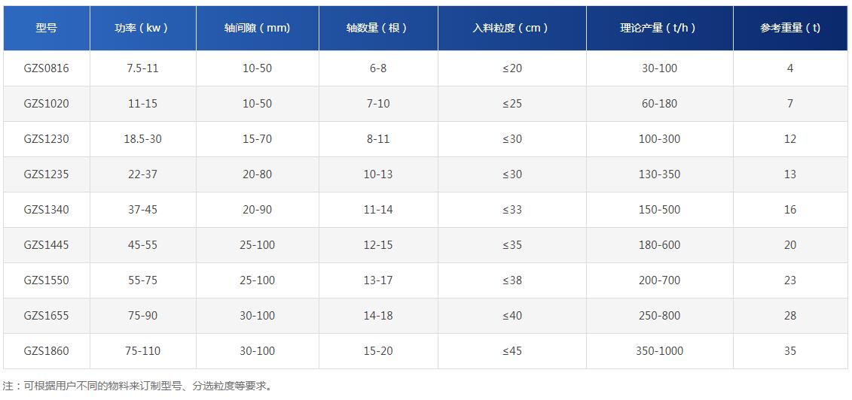Select the GZS1230 model cell
This screenshot has width=852, height=400.
coord(46,139)
